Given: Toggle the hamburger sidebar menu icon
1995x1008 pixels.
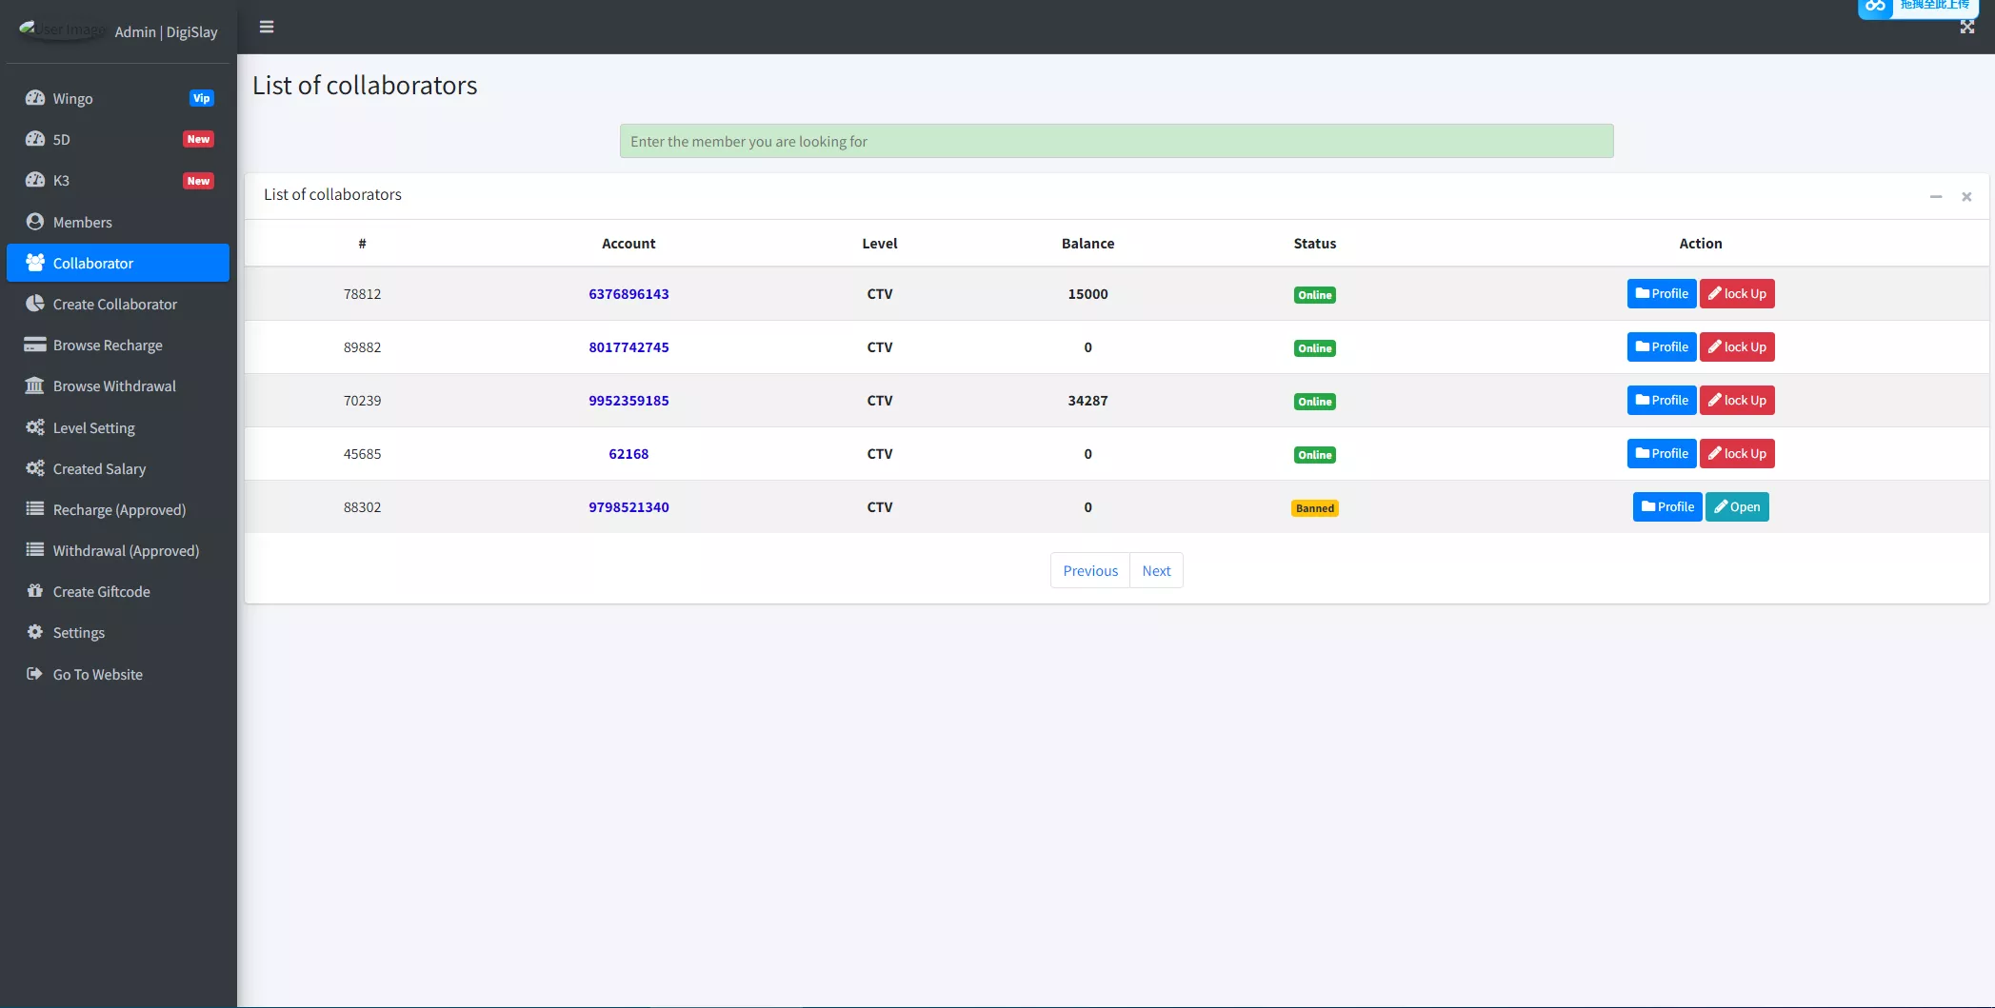Looking at the screenshot, I should tap(267, 27).
